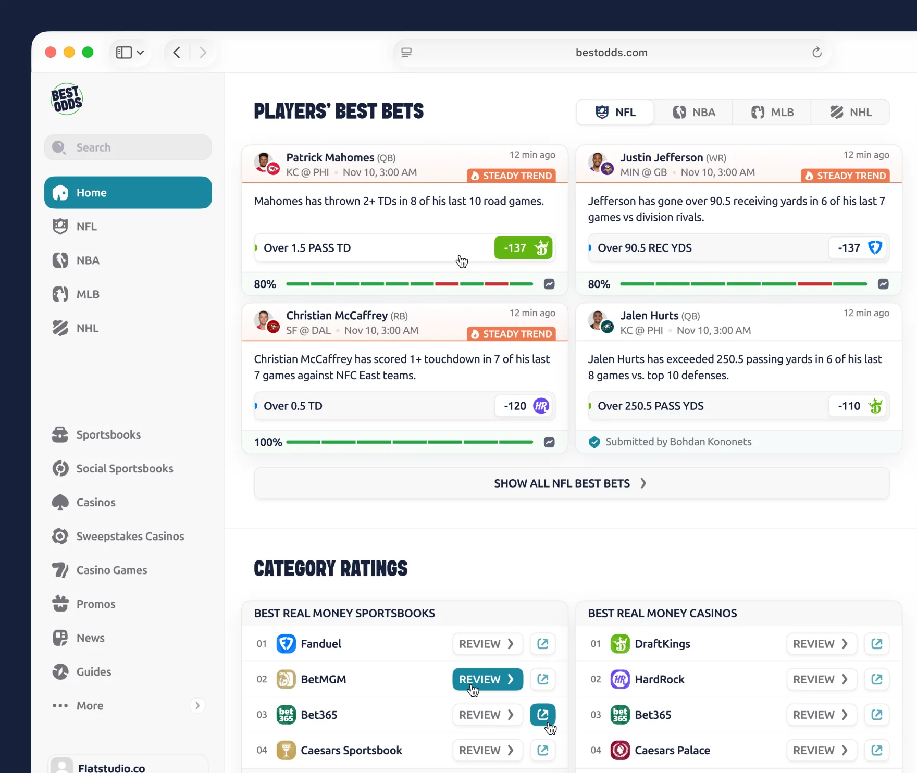Visit Fanduel via external link icon
This screenshot has width=917, height=773.
point(543,644)
